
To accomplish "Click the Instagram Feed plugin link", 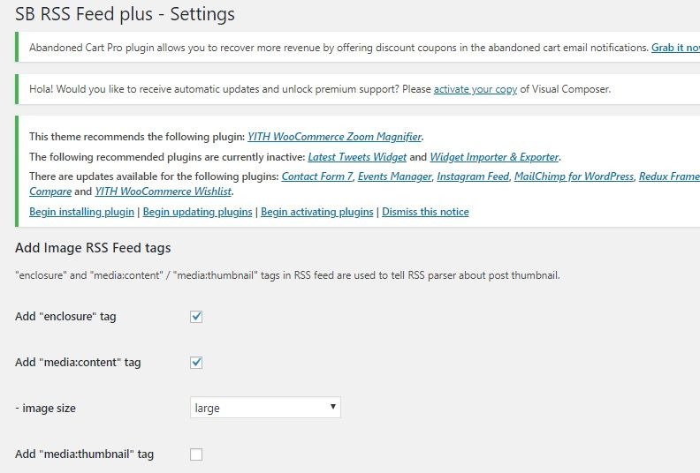I will pyautogui.click(x=473, y=176).
